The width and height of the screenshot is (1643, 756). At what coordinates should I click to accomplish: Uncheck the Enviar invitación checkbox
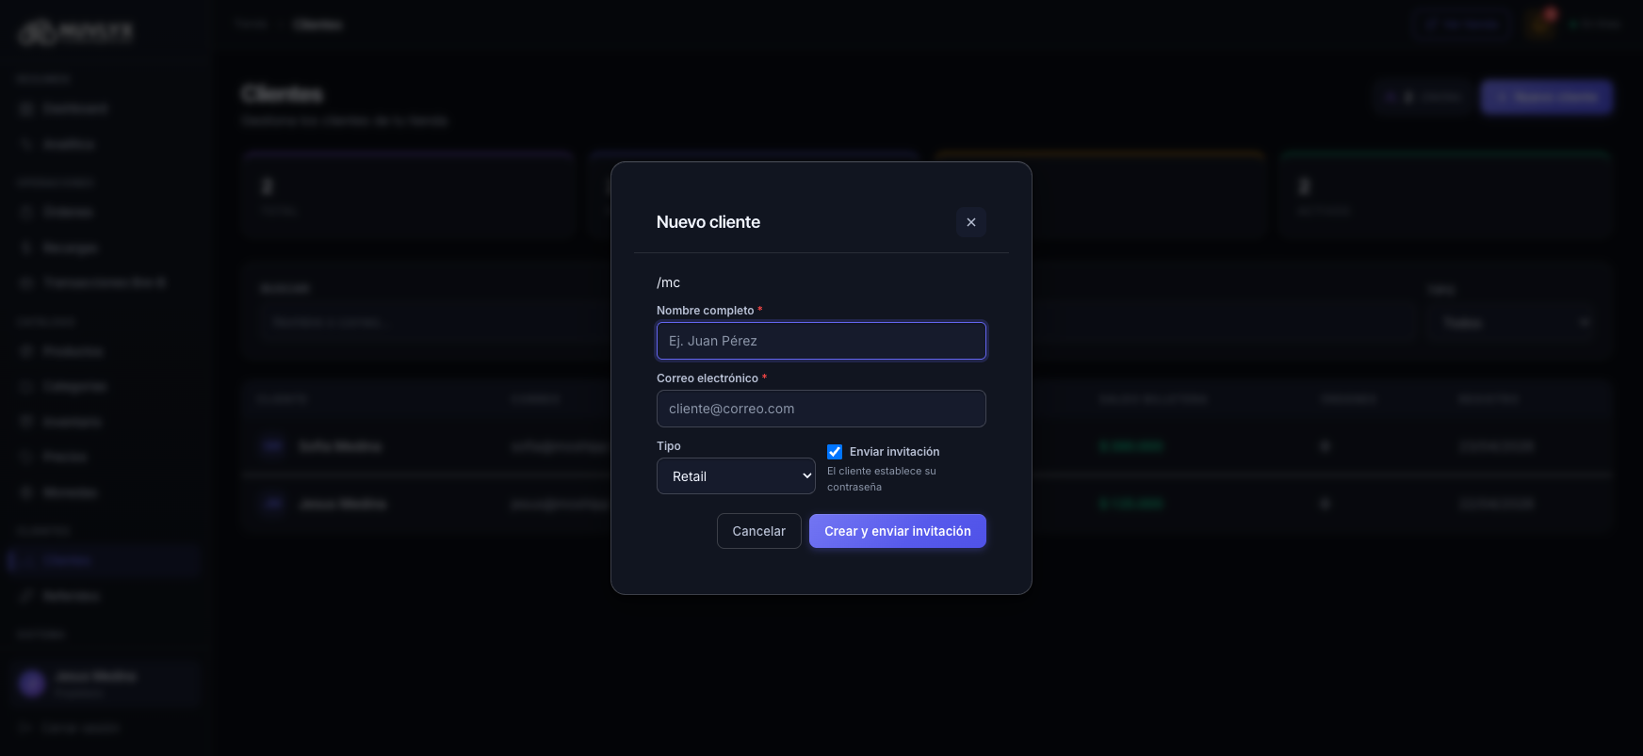(x=835, y=452)
